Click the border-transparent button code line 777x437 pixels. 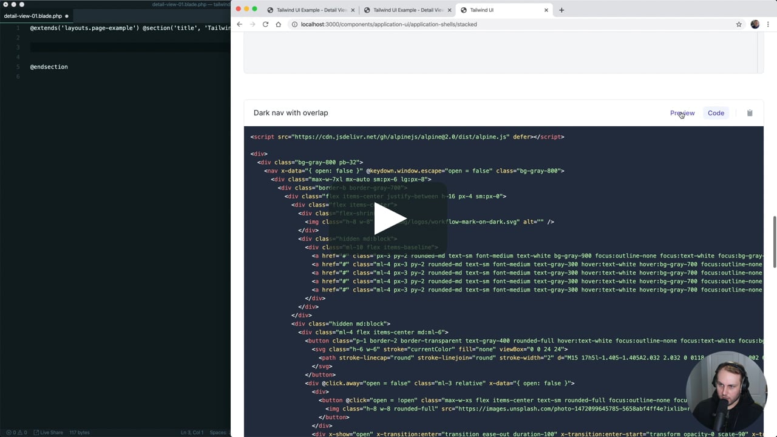click(534, 340)
